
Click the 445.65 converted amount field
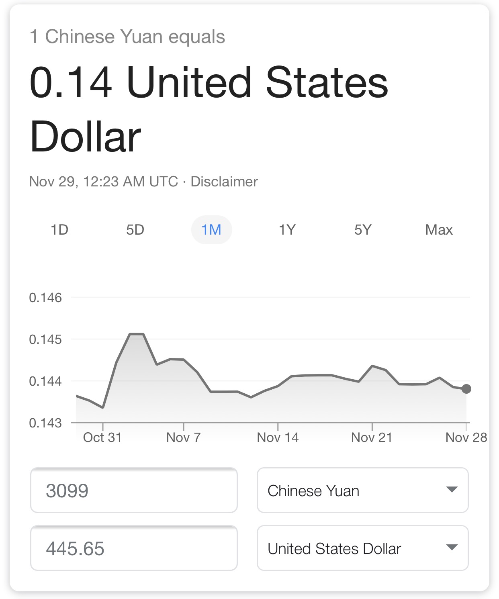tap(134, 548)
